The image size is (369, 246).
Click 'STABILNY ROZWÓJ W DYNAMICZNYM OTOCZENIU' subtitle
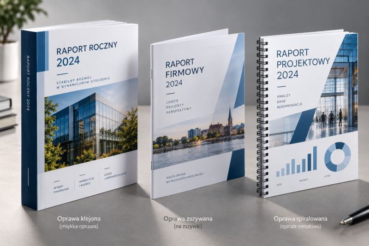tap(83, 83)
